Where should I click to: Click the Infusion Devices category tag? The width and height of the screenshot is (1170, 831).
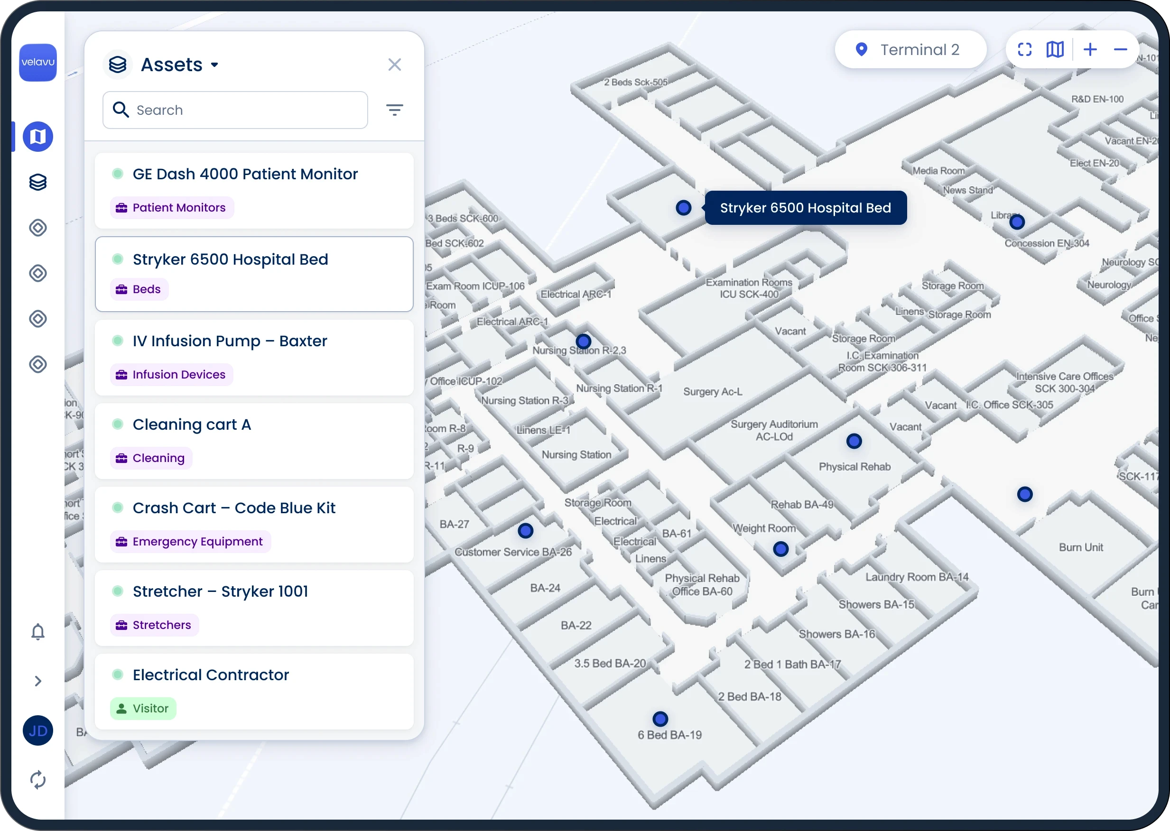(x=172, y=375)
